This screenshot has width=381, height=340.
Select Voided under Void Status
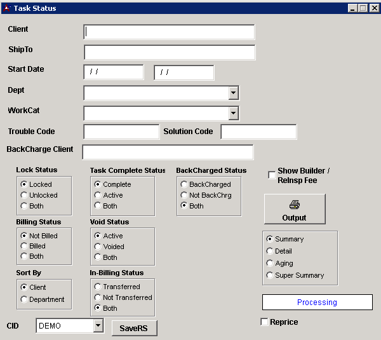tap(98, 247)
